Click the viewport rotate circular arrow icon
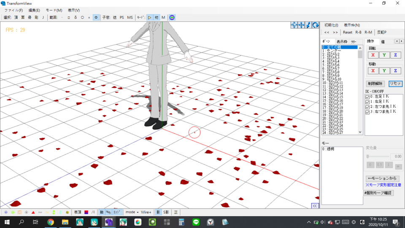Screen dimensions: 405x228 click(x=315, y=25)
